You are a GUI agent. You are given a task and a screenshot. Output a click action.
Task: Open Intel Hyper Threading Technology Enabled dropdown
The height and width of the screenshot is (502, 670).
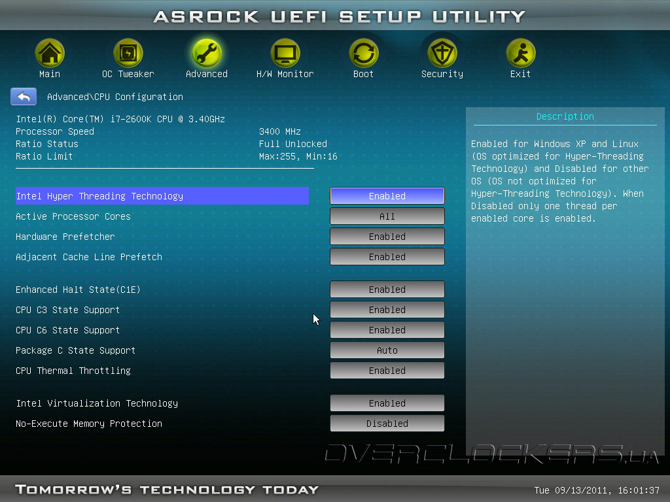coord(387,196)
